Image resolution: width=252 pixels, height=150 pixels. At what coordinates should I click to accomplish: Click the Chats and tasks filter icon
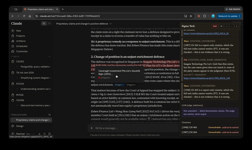[x=49, y=115]
